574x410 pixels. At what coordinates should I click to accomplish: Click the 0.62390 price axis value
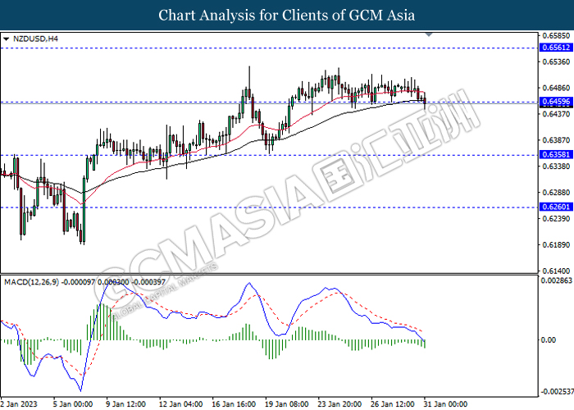(x=557, y=219)
